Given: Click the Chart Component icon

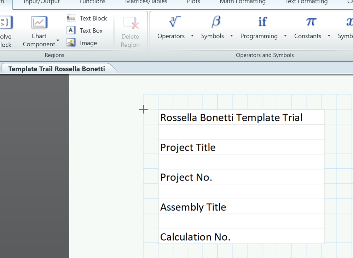Looking at the screenshot, I should click(x=39, y=23).
